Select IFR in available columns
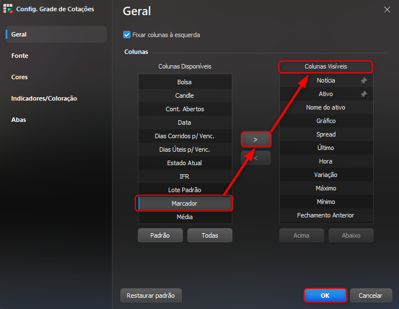This screenshot has width=399, height=309. (185, 176)
